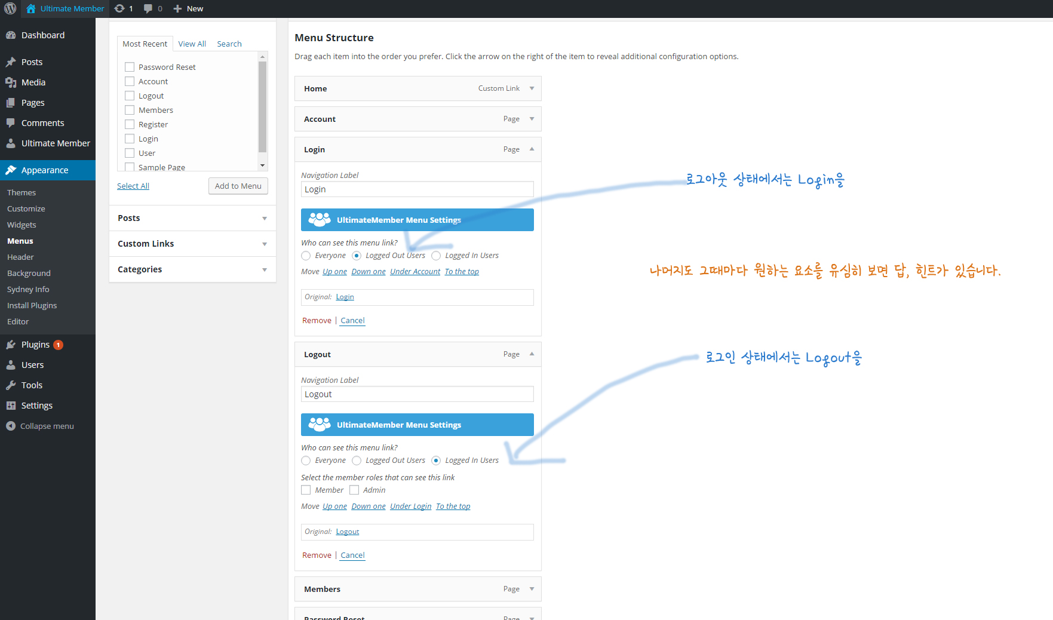The height and width of the screenshot is (620, 1053).
Task: Collapse the Login menu item
Action: click(532, 149)
